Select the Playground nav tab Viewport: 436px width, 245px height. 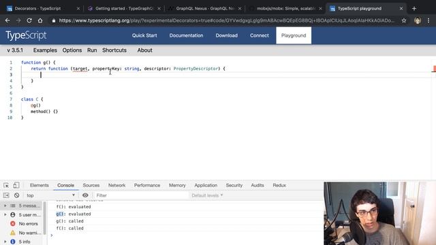[294, 35]
